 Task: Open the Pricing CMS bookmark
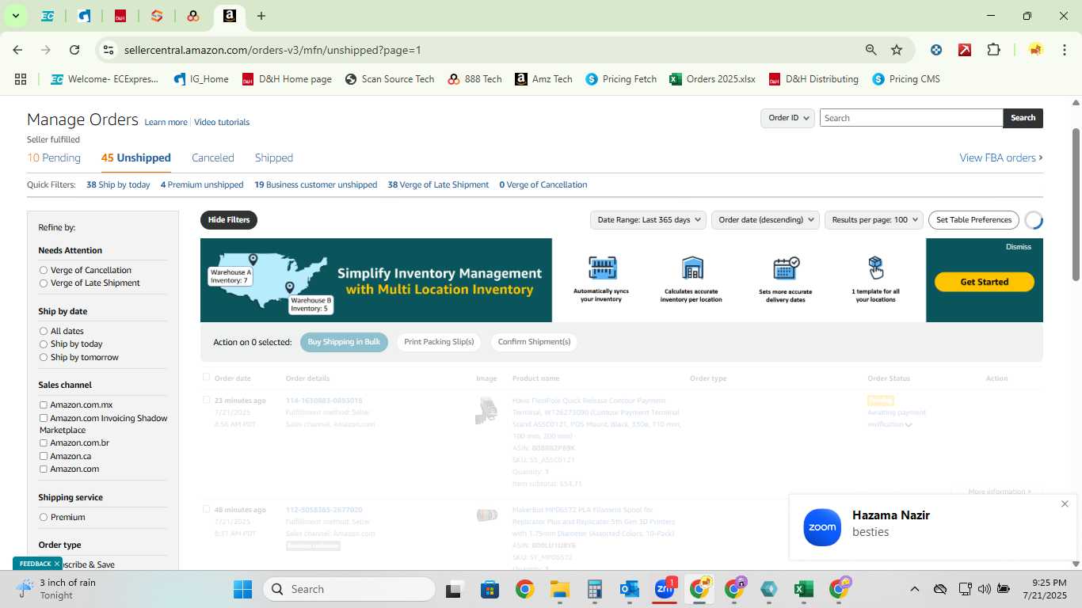pos(906,79)
